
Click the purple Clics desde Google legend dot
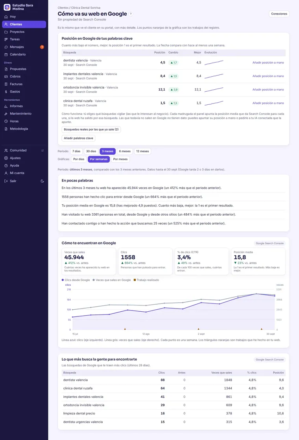[x=63, y=280]
